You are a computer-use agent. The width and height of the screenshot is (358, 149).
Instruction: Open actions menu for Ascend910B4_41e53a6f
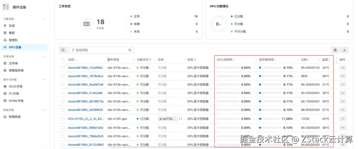pos(343,93)
